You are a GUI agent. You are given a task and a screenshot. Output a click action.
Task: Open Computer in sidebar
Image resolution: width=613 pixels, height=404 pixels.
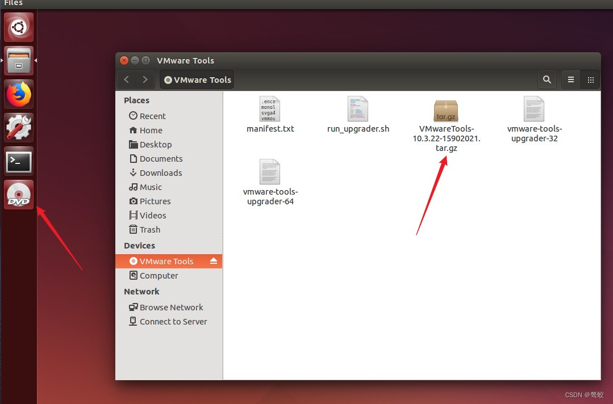(169, 276)
